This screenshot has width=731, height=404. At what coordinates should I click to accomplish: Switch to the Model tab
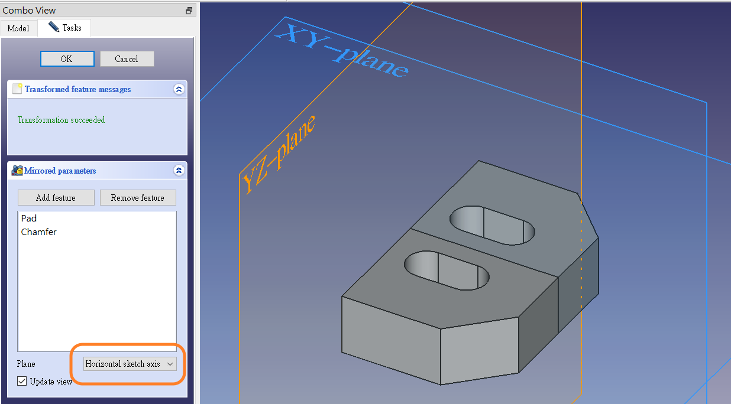18,28
